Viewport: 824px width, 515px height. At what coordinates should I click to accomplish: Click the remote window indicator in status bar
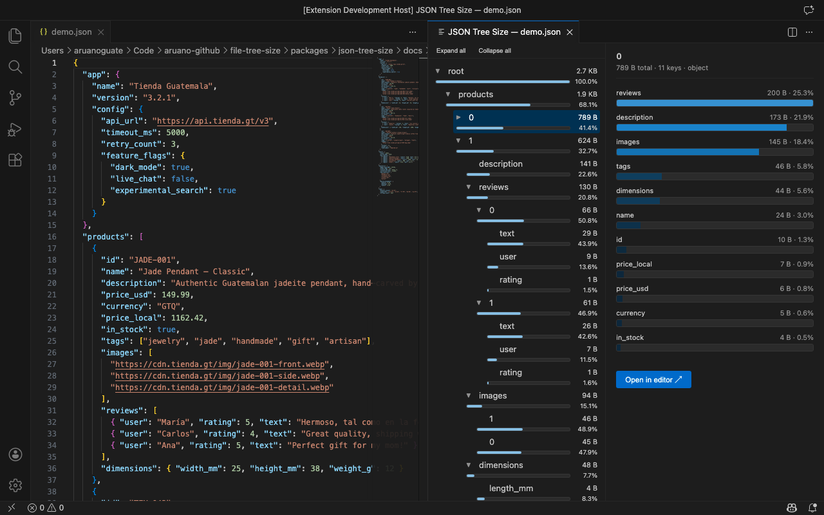[11, 508]
